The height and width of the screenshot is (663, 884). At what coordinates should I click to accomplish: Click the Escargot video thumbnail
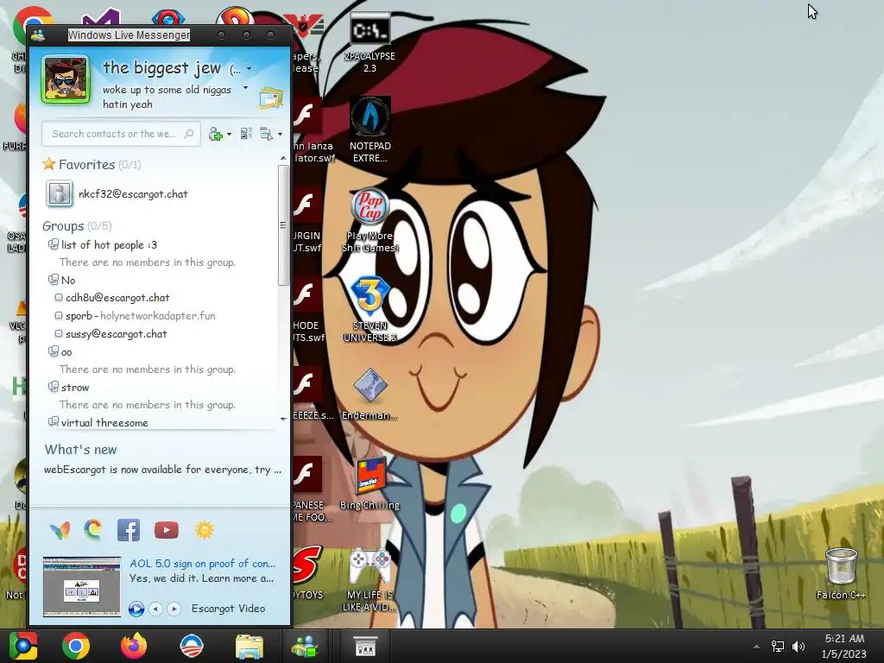82,586
